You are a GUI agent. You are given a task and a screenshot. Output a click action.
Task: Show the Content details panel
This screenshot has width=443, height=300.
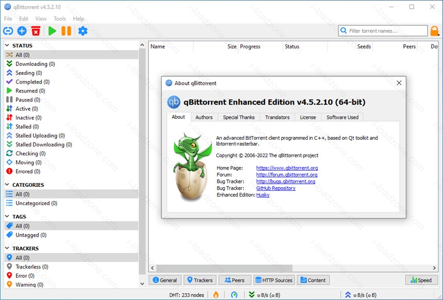point(313,280)
